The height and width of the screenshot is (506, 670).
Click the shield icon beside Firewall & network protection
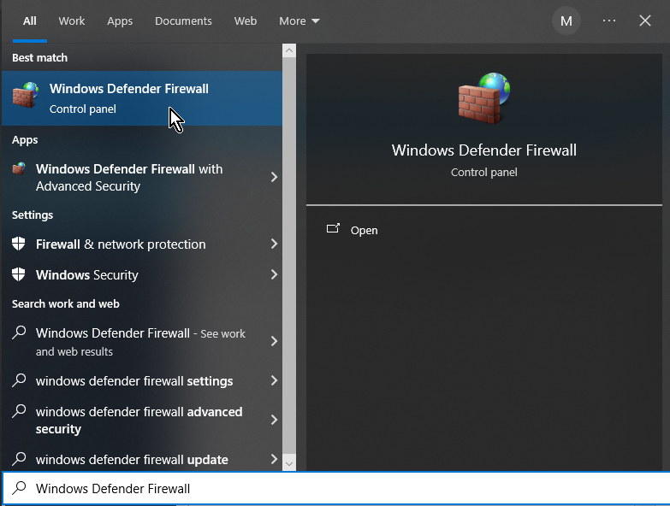click(18, 244)
